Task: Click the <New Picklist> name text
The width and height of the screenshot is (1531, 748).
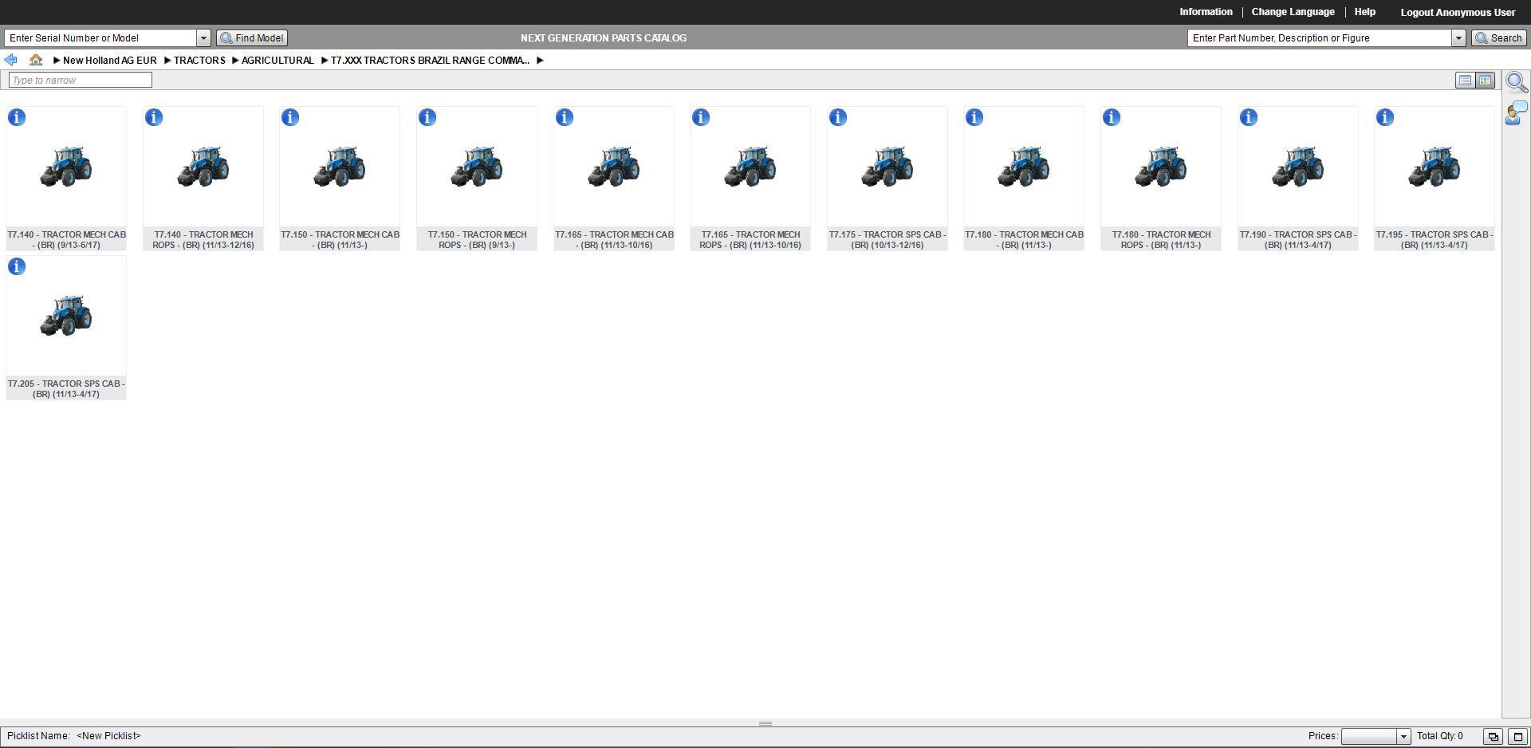Action: (108, 736)
